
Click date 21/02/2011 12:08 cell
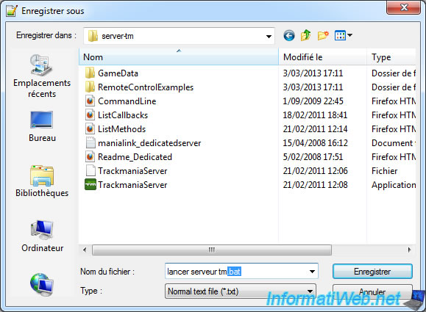tap(315, 184)
